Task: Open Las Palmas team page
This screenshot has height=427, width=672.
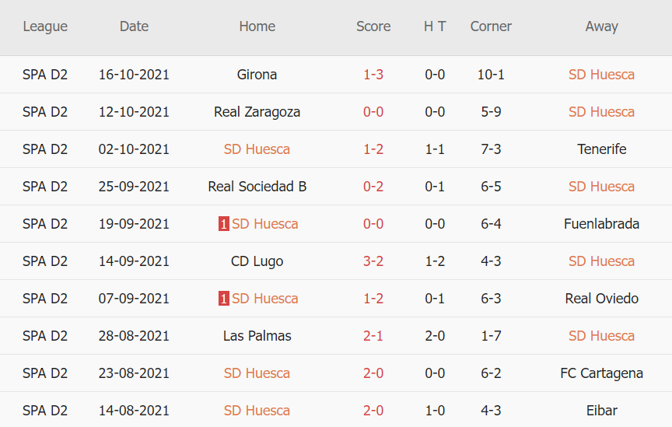Action: coord(257,336)
